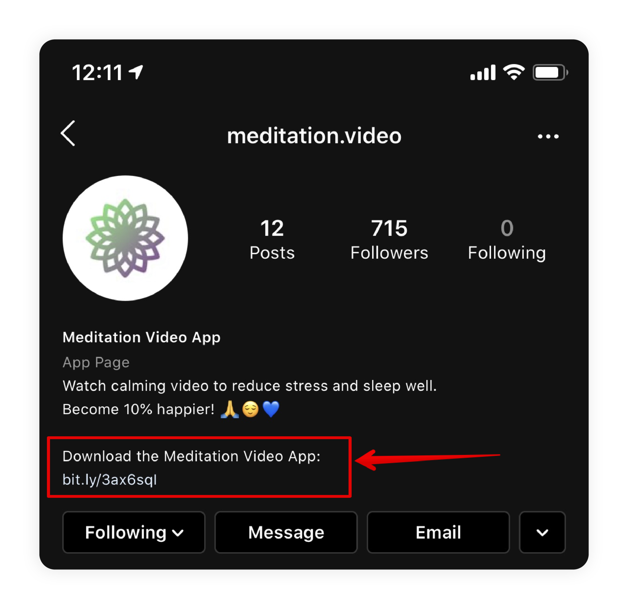Tap the Email button

pos(438,532)
